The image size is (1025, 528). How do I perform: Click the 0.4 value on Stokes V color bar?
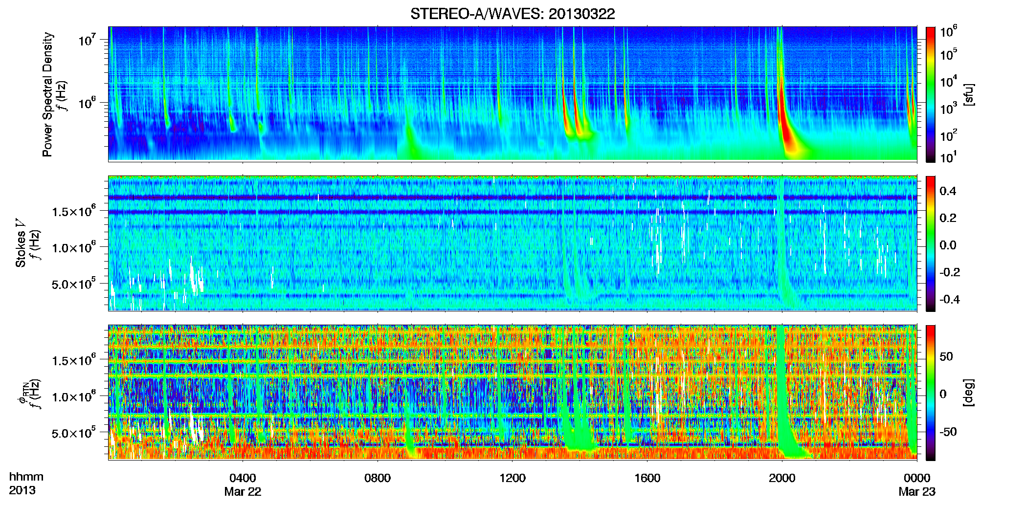(x=948, y=191)
